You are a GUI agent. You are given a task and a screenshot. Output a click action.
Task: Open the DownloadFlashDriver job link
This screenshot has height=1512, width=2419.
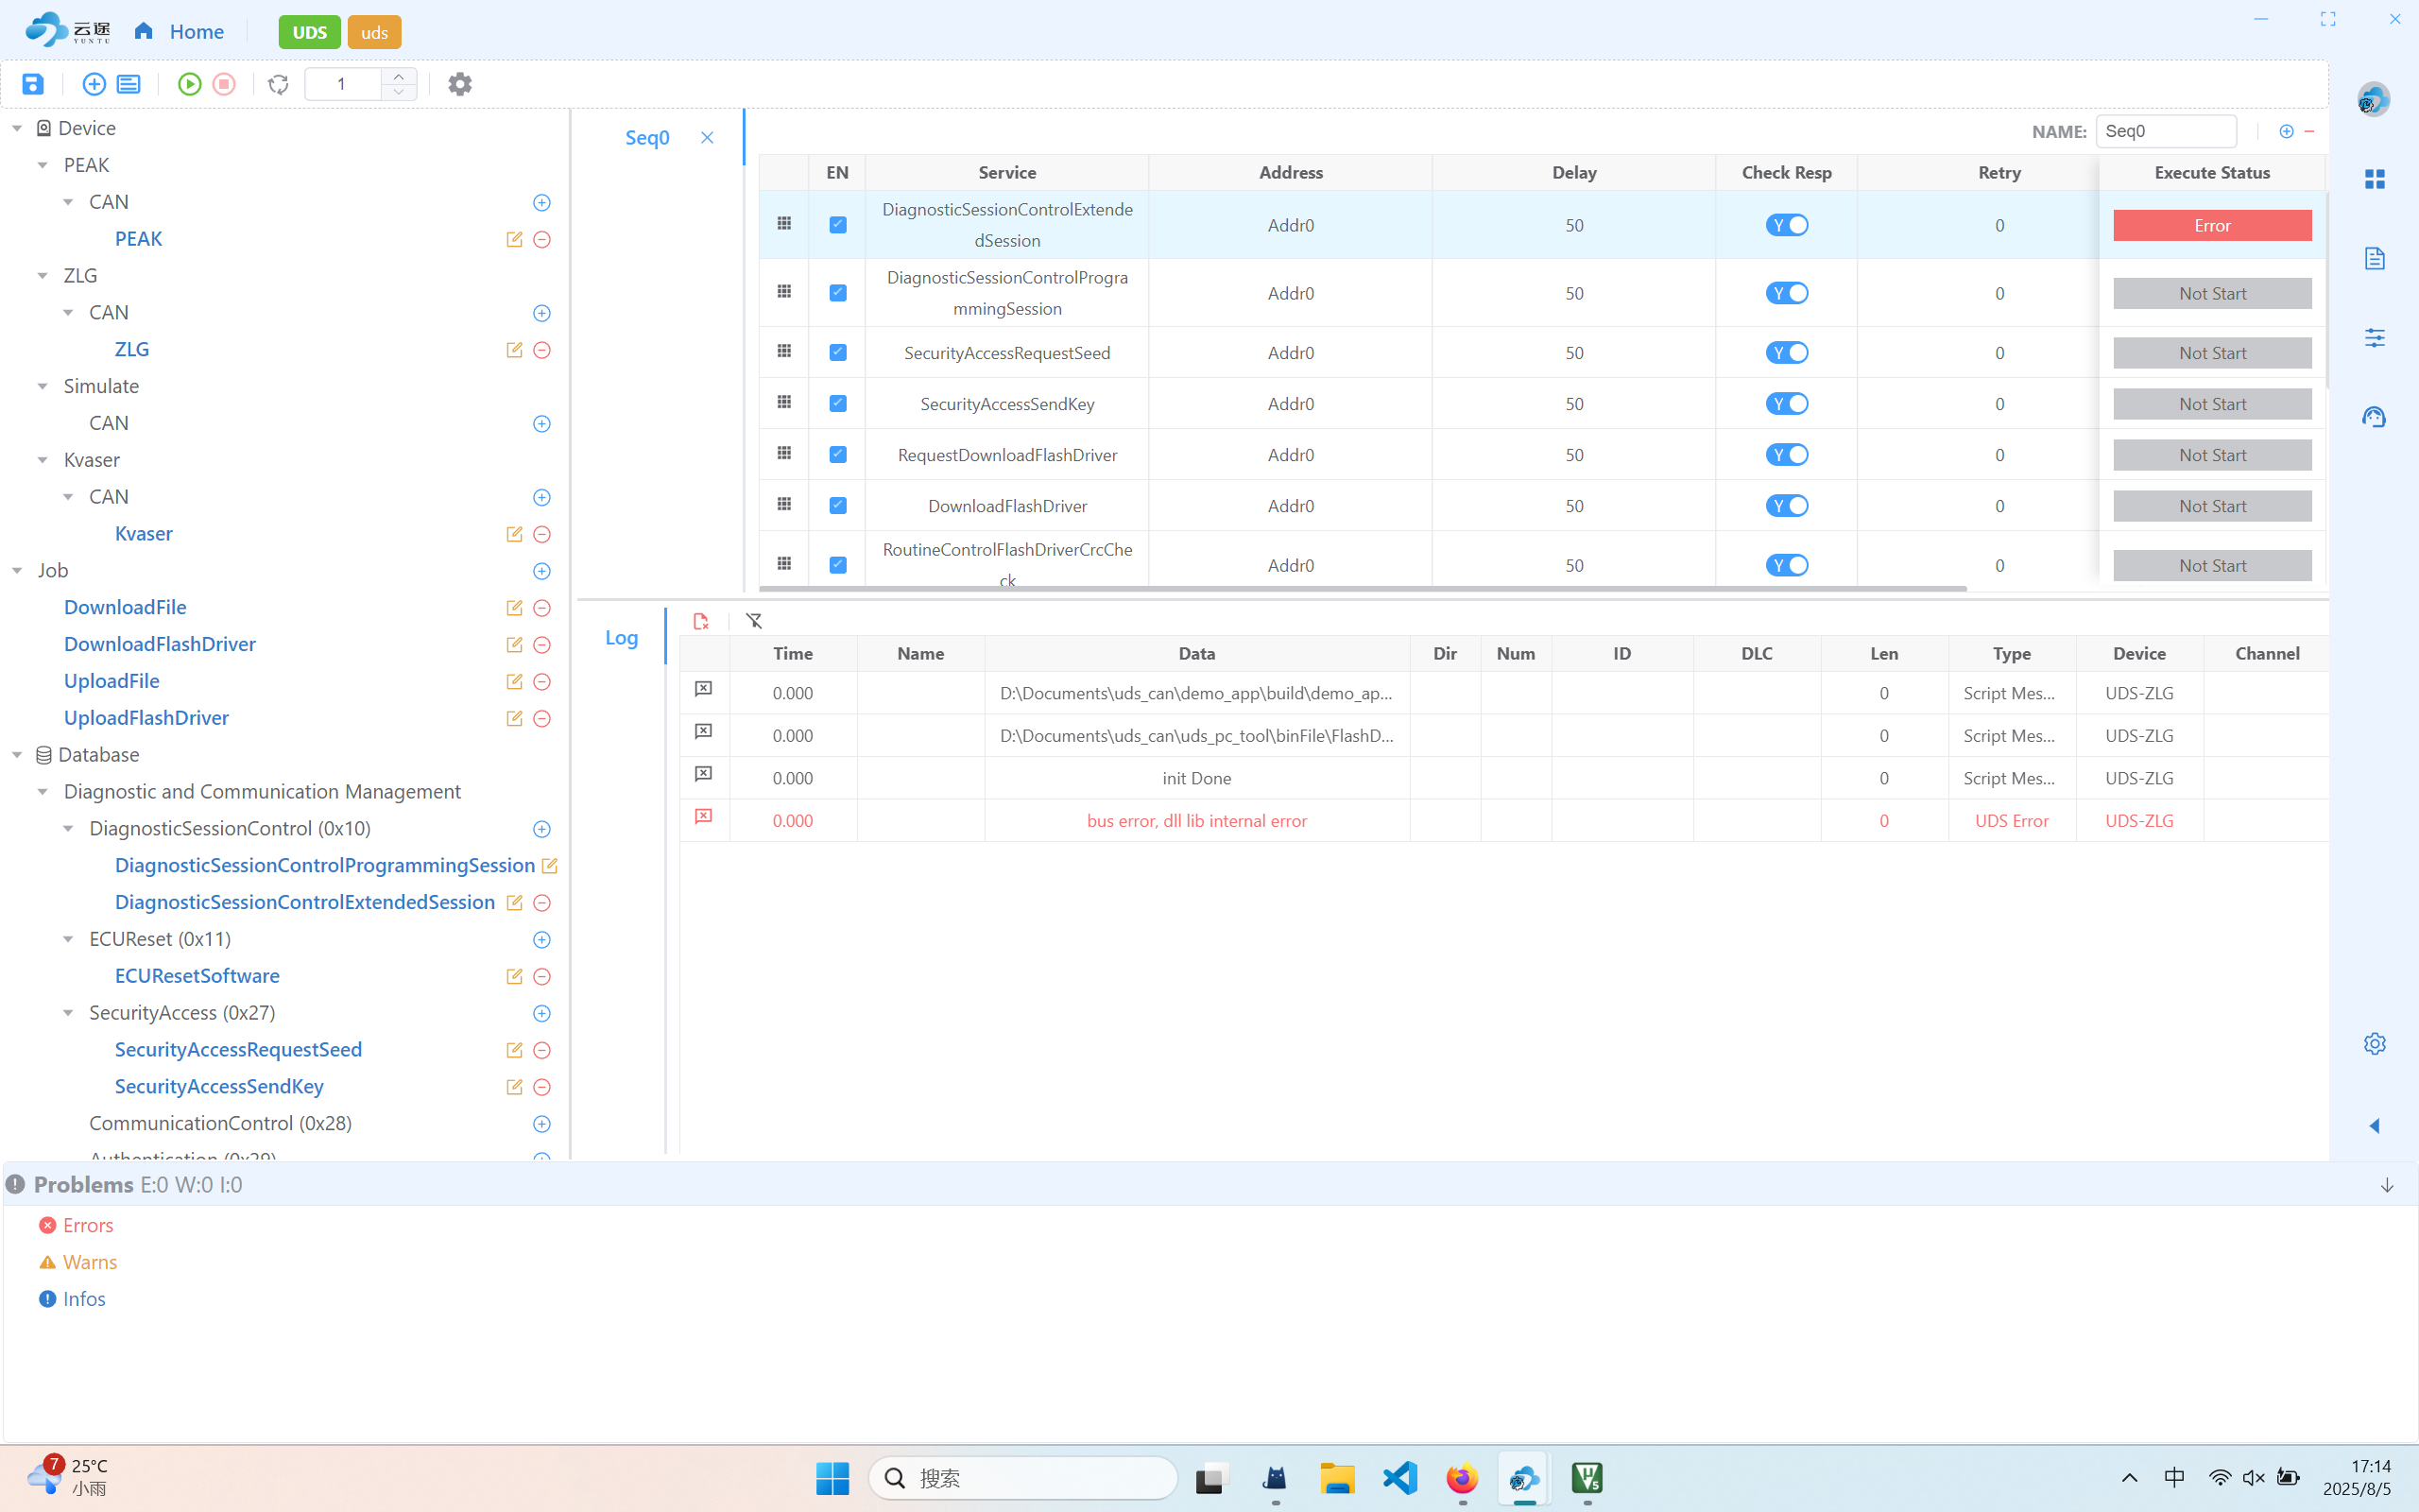[160, 644]
